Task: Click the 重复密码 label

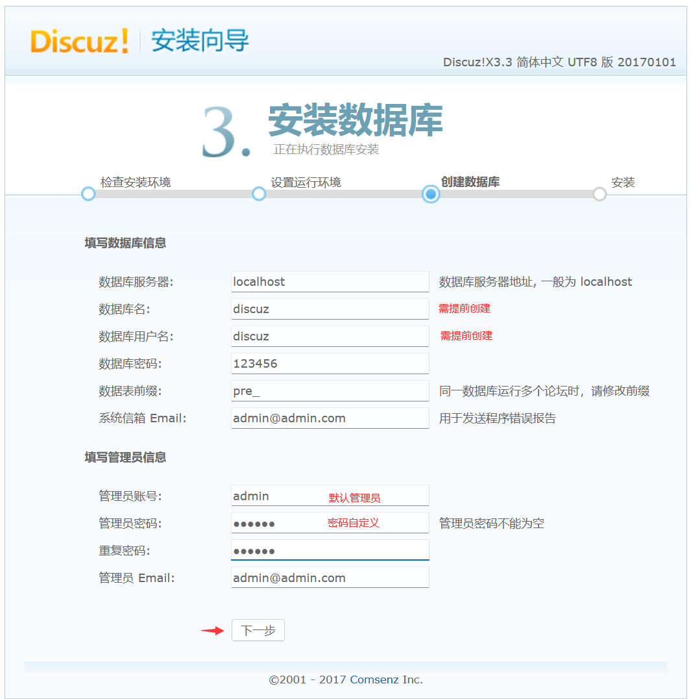Action: [124, 550]
